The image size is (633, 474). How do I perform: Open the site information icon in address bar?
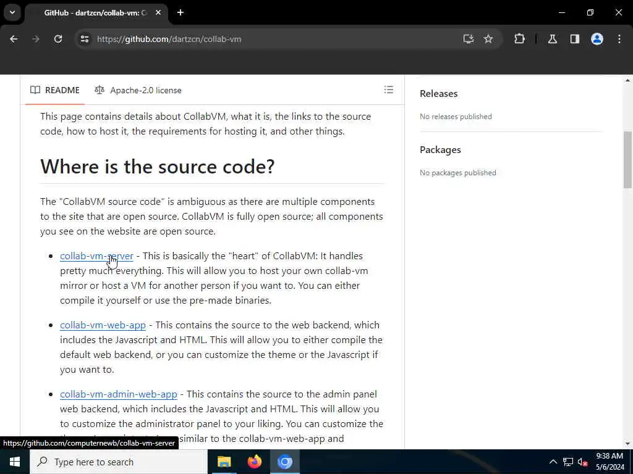[84, 39]
